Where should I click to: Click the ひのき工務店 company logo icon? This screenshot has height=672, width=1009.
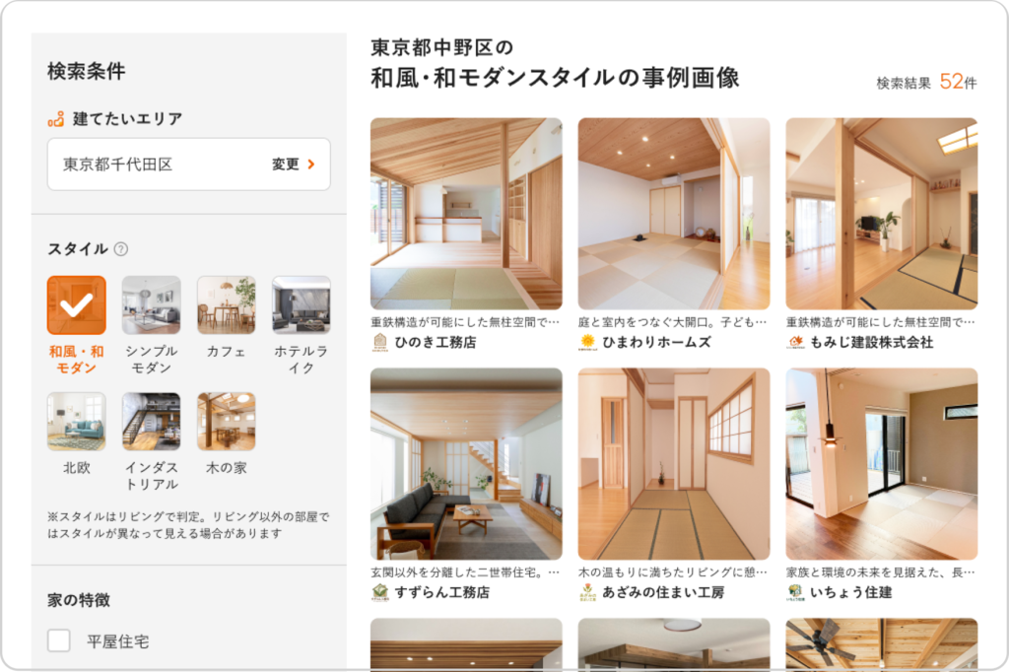pos(379,342)
